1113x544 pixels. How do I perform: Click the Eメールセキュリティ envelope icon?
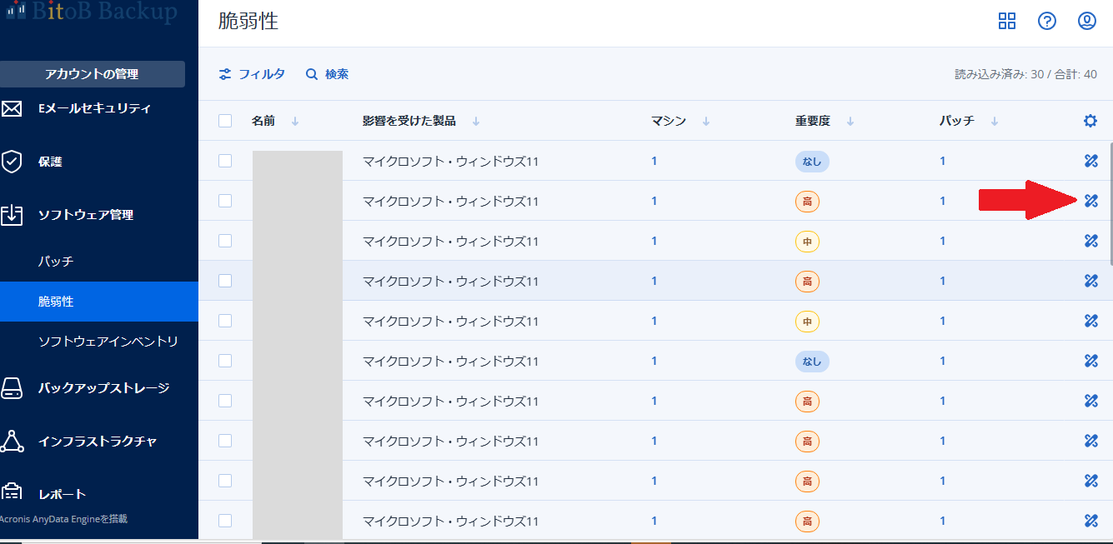pyautogui.click(x=11, y=108)
